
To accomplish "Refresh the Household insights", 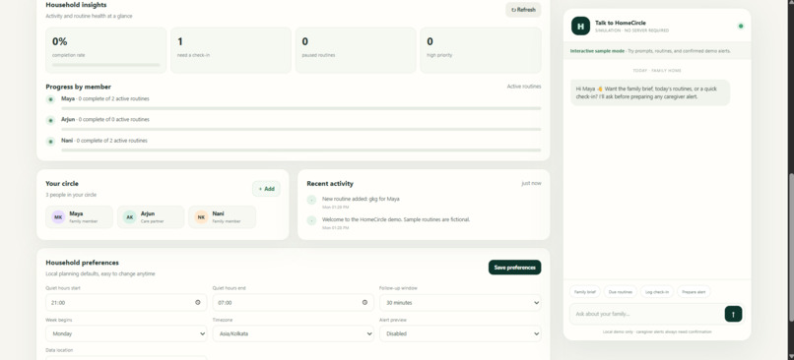I will (523, 10).
